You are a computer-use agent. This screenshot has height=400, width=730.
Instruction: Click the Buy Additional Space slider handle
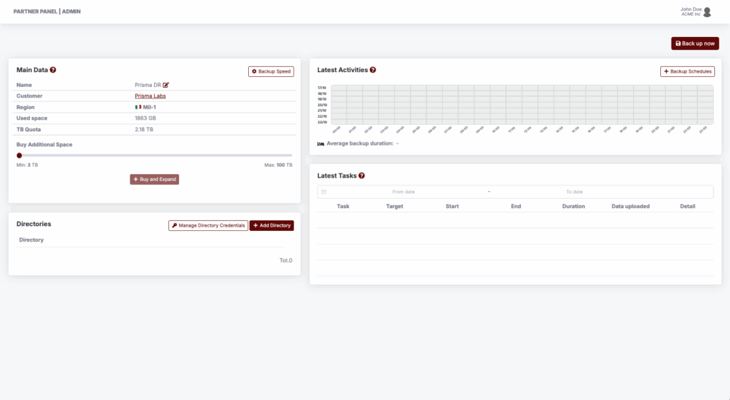point(19,155)
